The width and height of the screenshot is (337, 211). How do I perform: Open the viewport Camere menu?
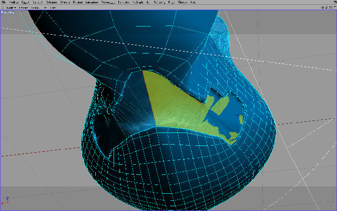(x=23, y=8)
